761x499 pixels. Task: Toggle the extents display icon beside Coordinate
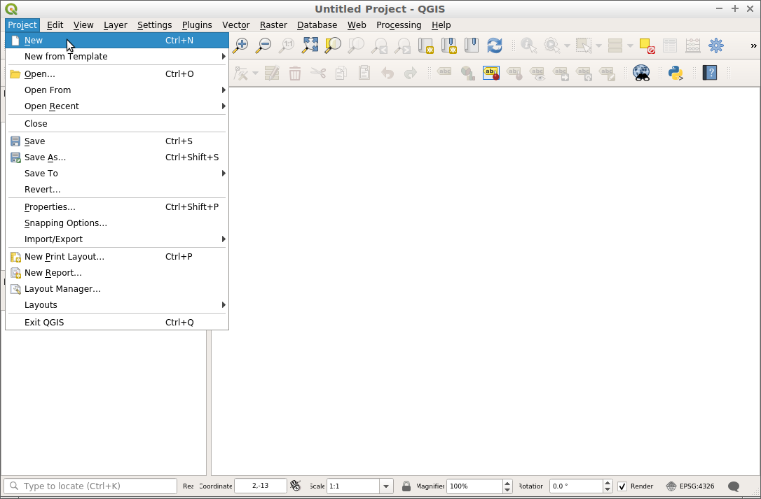pos(296,486)
